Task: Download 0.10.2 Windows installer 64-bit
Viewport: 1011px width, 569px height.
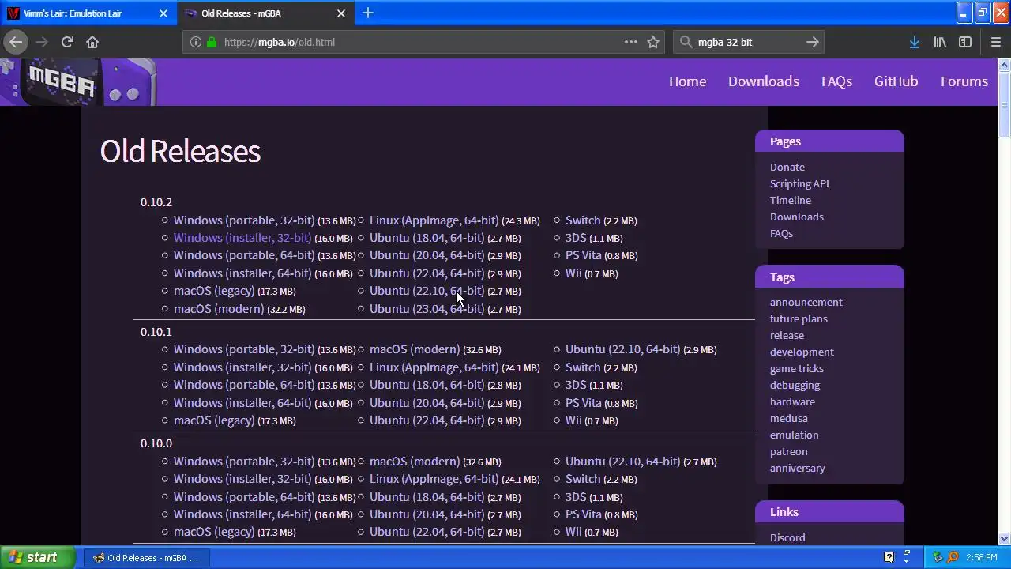Action: (242, 273)
